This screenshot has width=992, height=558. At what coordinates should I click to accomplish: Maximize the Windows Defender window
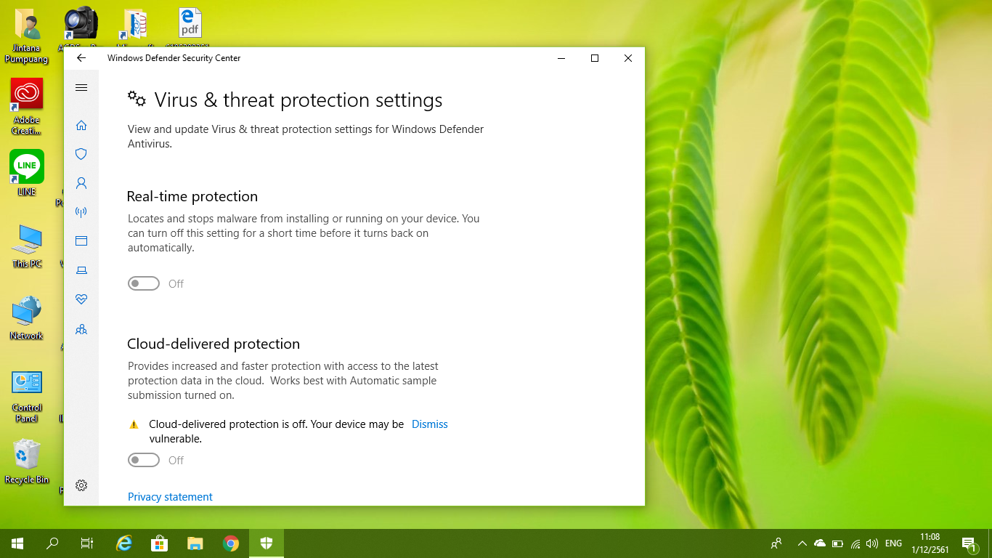point(595,58)
